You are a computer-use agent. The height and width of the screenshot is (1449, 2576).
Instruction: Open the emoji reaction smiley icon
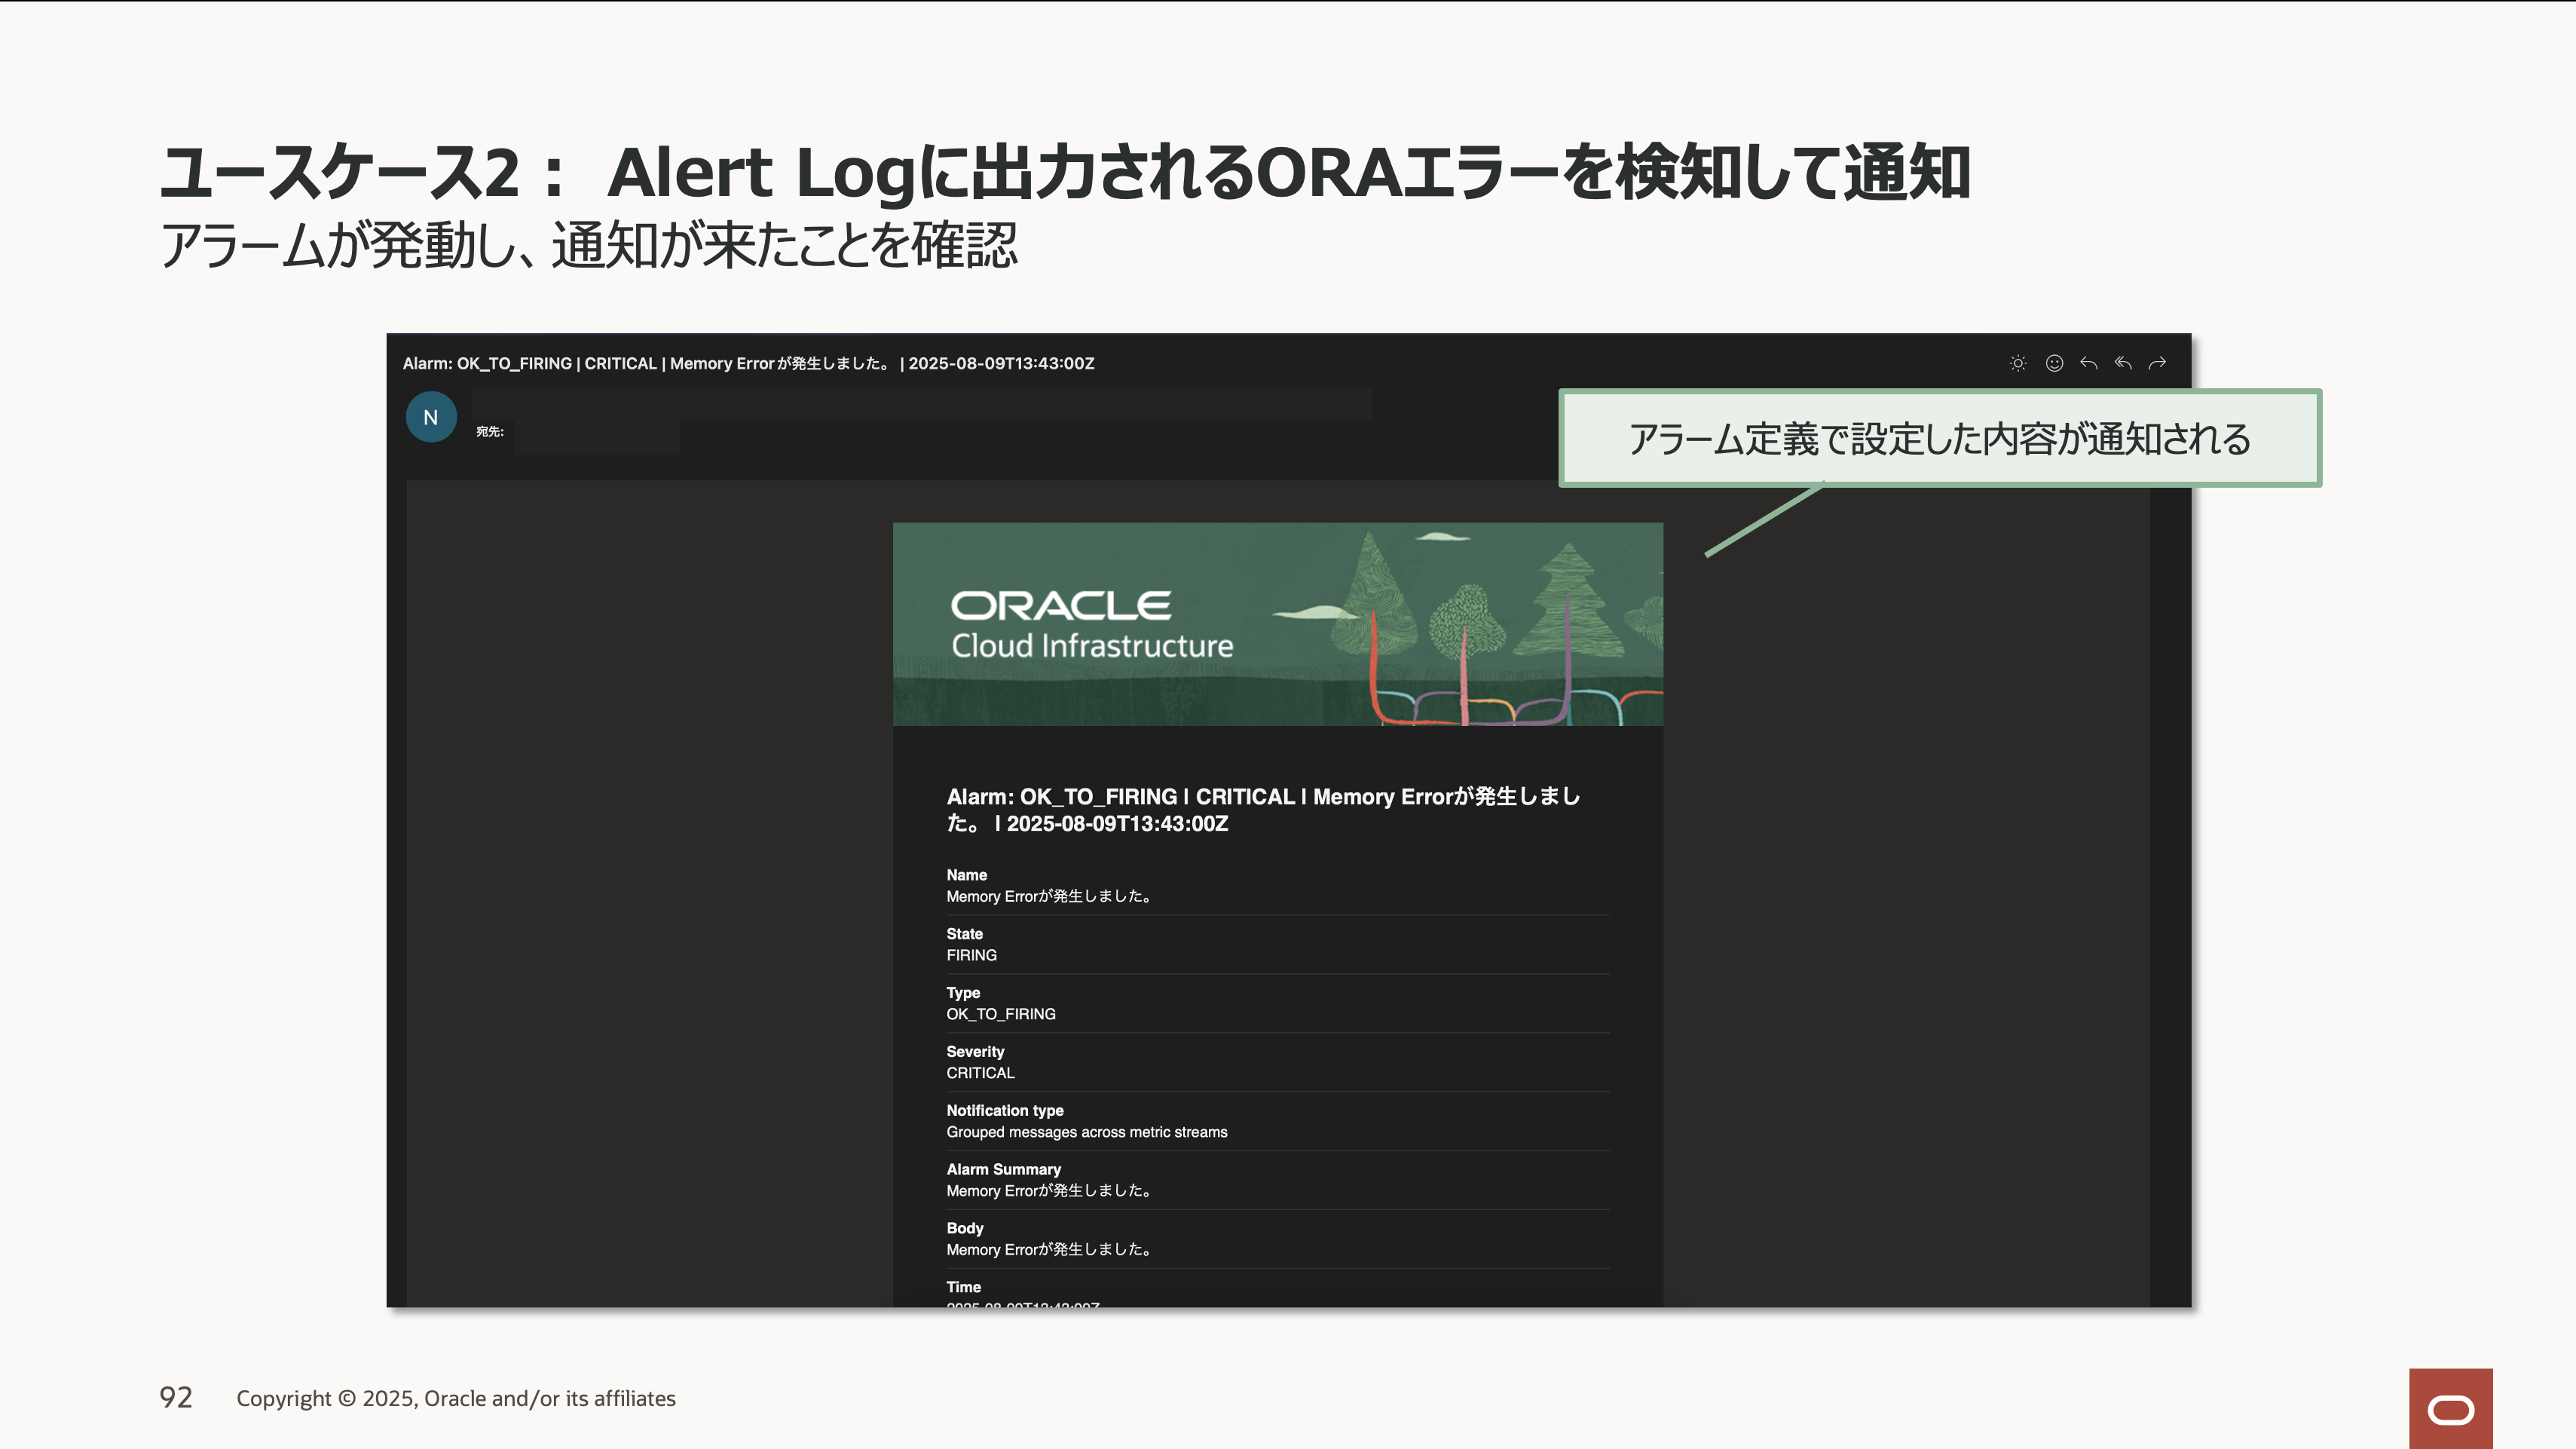2054,363
